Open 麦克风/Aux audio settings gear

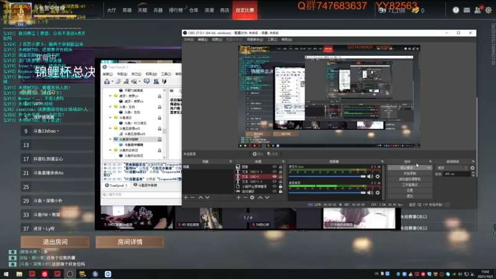click(378, 177)
